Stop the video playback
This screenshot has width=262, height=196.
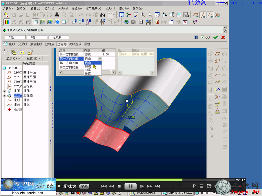click(119, 186)
